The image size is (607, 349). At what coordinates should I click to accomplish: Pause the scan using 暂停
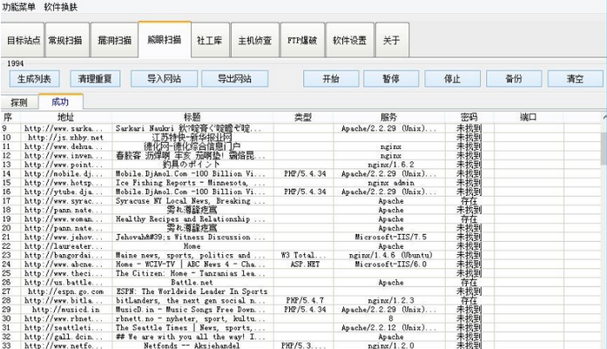coord(391,78)
